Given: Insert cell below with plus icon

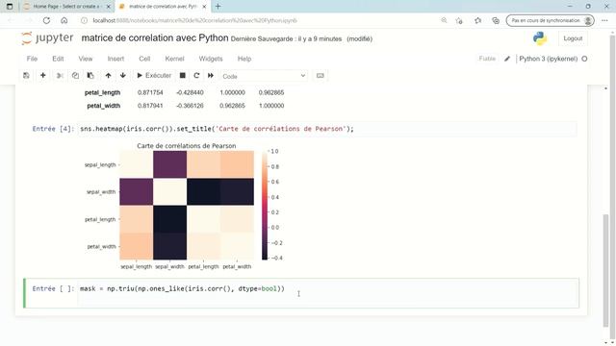Looking at the screenshot, I should pos(42,75).
